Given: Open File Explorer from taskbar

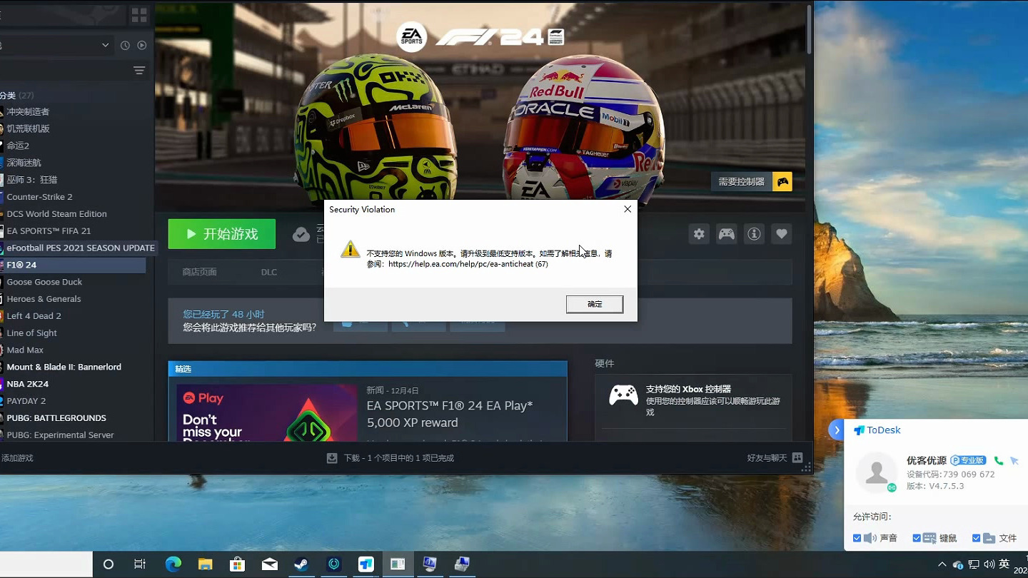Looking at the screenshot, I should tap(206, 564).
